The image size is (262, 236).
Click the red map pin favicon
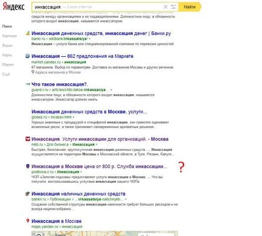pyautogui.click(x=28, y=221)
